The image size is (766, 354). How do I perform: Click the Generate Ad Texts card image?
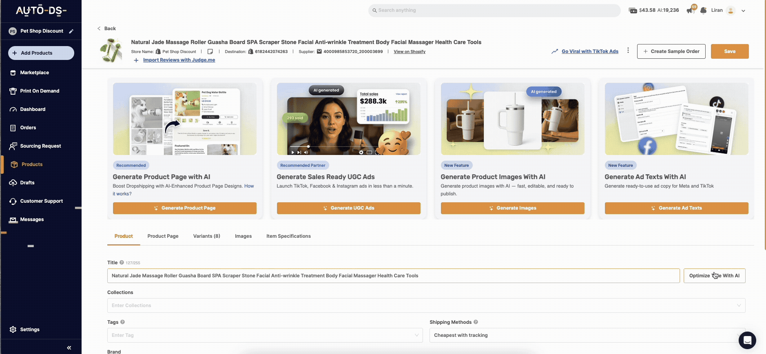tap(677, 119)
